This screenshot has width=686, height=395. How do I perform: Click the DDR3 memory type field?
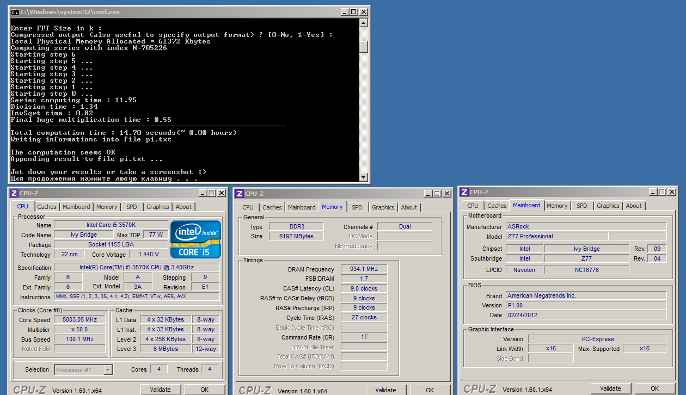coord(295,226)
